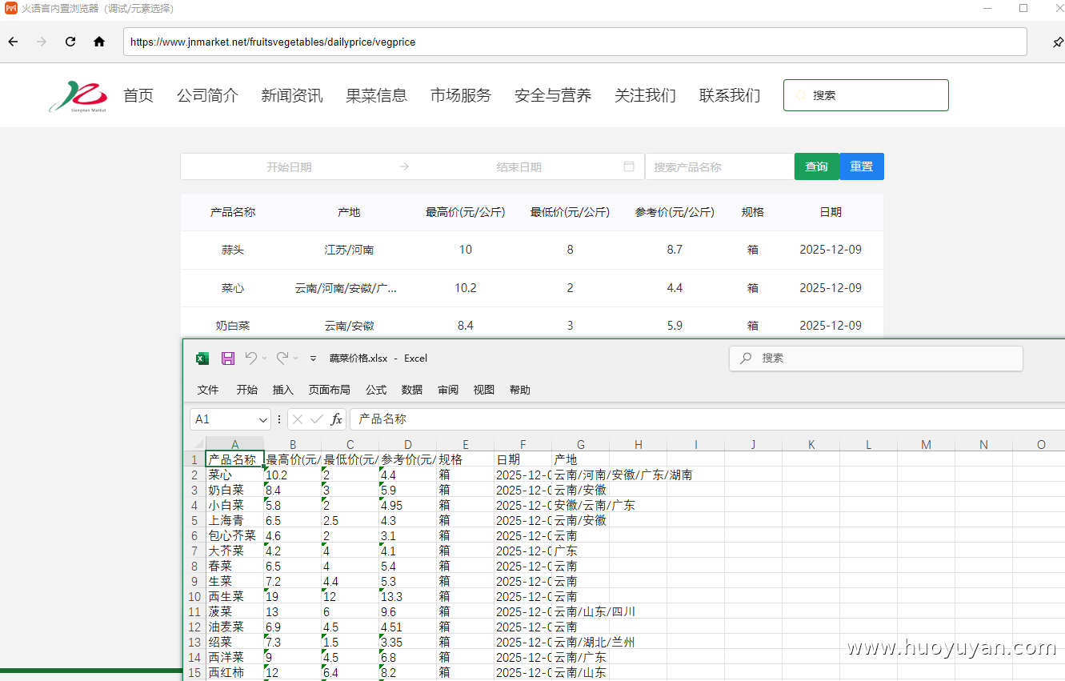Open 公司简介 navigation link
Image resolution: width=1065 pixels, height=681 pixels.
coord(207,95)
